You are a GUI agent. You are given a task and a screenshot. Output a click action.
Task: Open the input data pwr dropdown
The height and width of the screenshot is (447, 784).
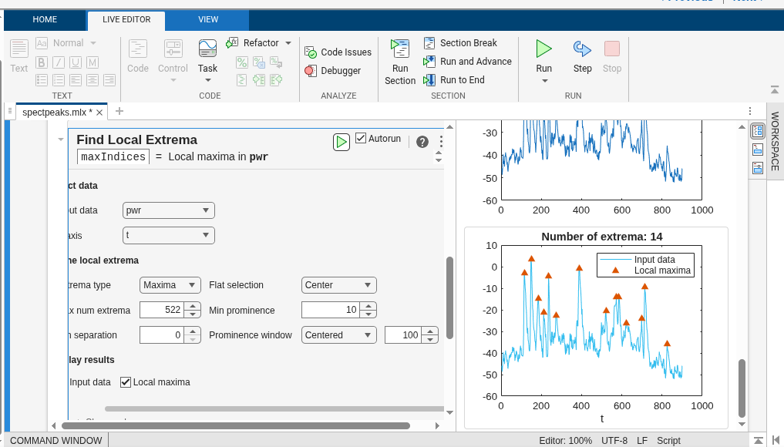click(169, 210)
